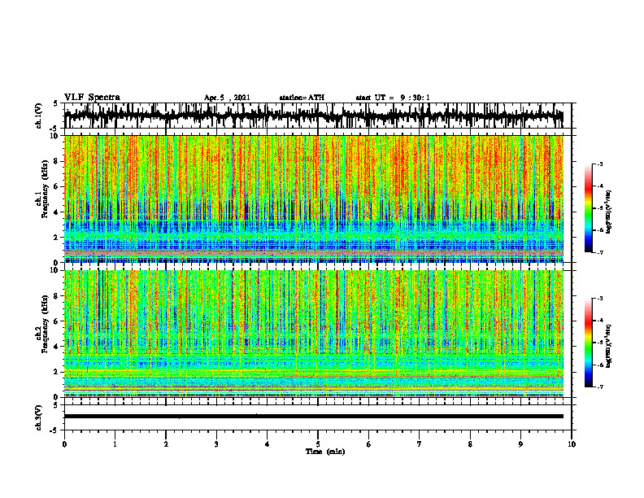The image size is (644, 498).
Task: Click the "5" tick on the Time axis
Action: 318,444
